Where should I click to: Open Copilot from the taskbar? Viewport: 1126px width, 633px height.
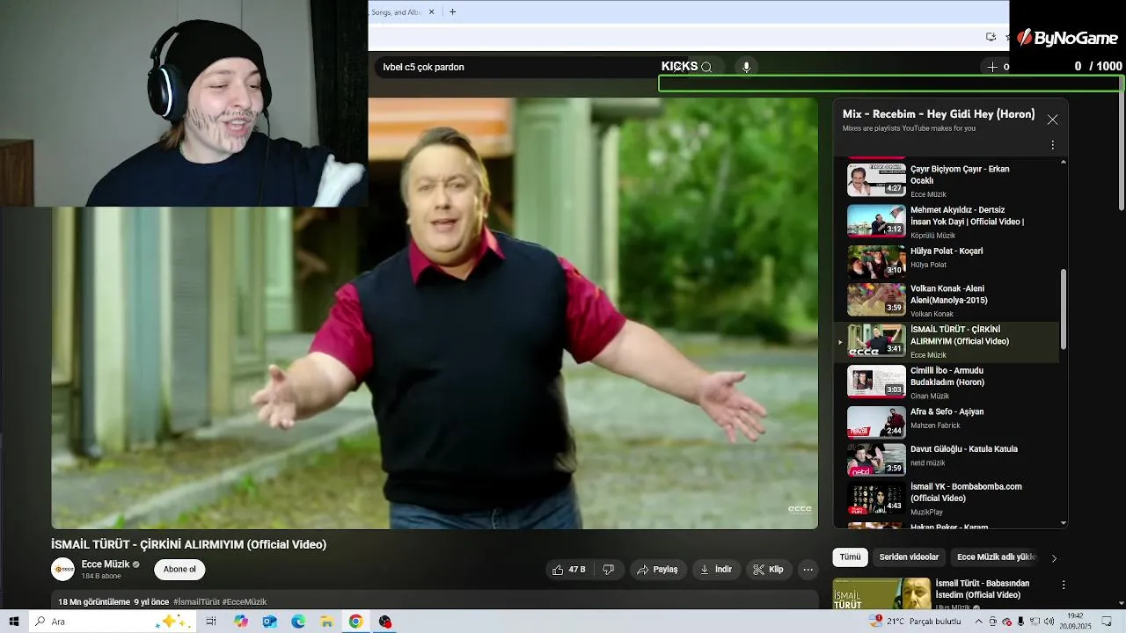pyautogui.click(x=240, y=622)
